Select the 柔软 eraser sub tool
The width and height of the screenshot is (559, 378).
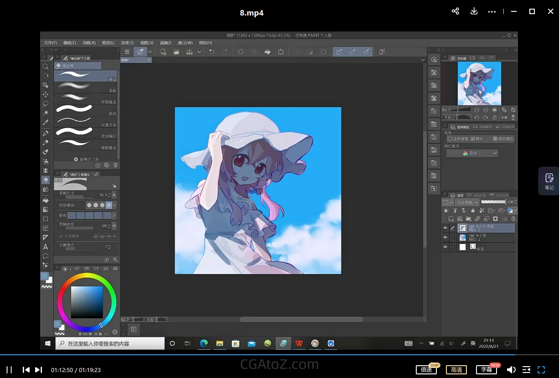86,88
